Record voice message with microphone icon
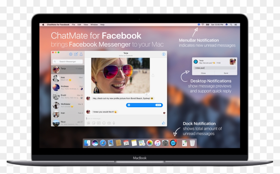280x174 pixels. pos(114,123)
